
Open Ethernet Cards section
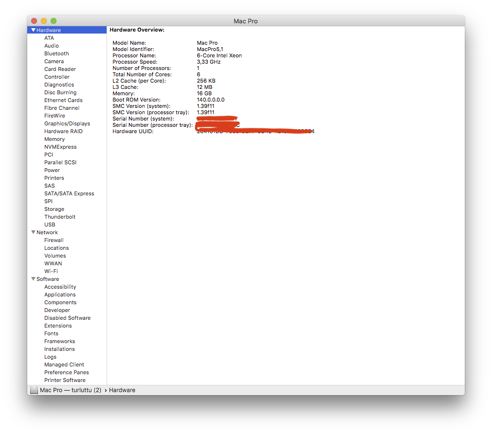click(x=63, y=100)
